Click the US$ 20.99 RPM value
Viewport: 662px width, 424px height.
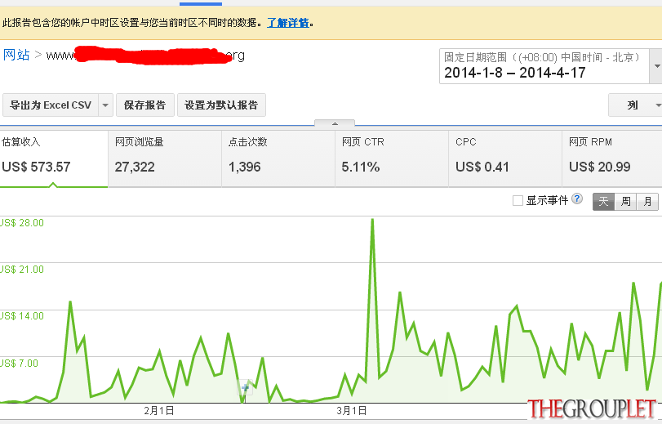(599, 167)
